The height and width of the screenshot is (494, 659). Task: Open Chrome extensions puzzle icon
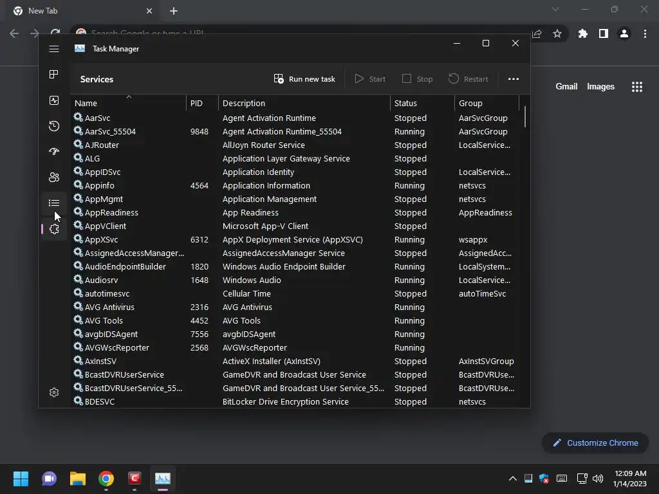click(x=582, y=33)
